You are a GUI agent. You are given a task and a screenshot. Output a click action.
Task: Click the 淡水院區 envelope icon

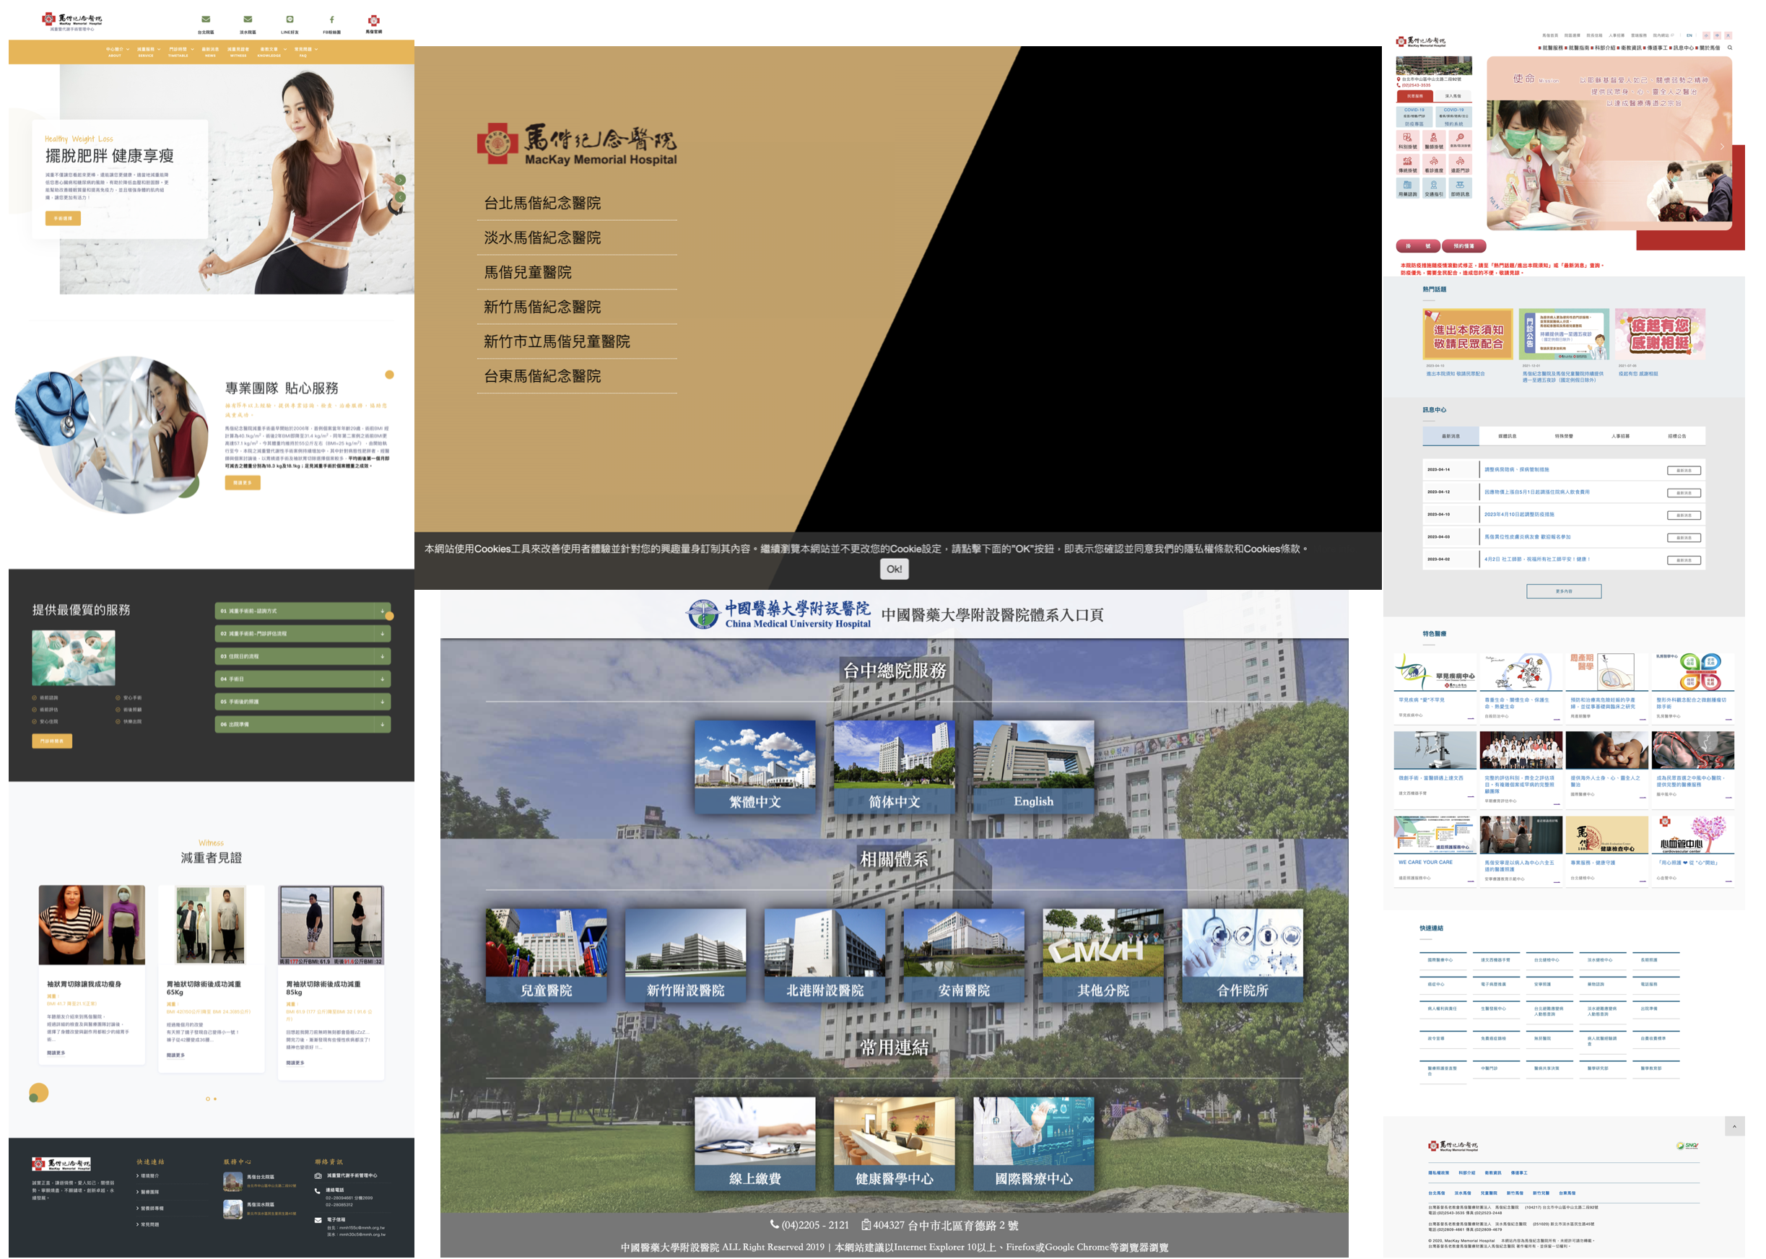tap(248, 19)
